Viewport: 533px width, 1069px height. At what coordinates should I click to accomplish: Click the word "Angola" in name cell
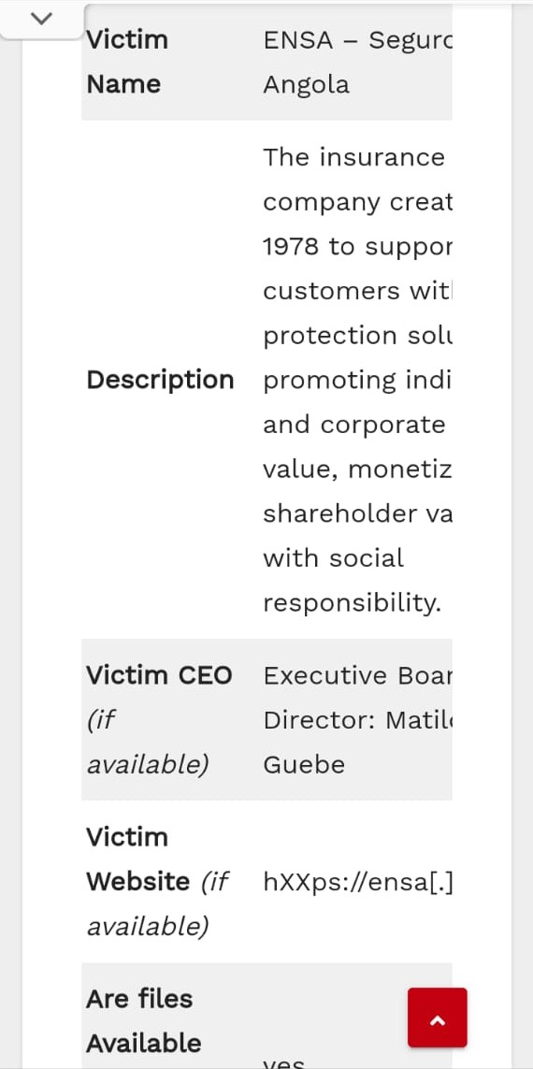click(x=306, y=84)
